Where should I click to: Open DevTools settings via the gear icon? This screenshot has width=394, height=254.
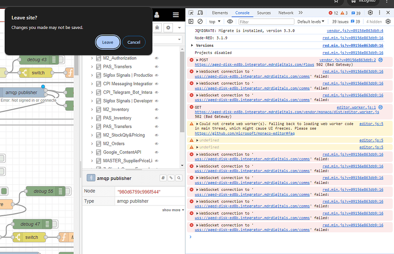tap(370, 12)
